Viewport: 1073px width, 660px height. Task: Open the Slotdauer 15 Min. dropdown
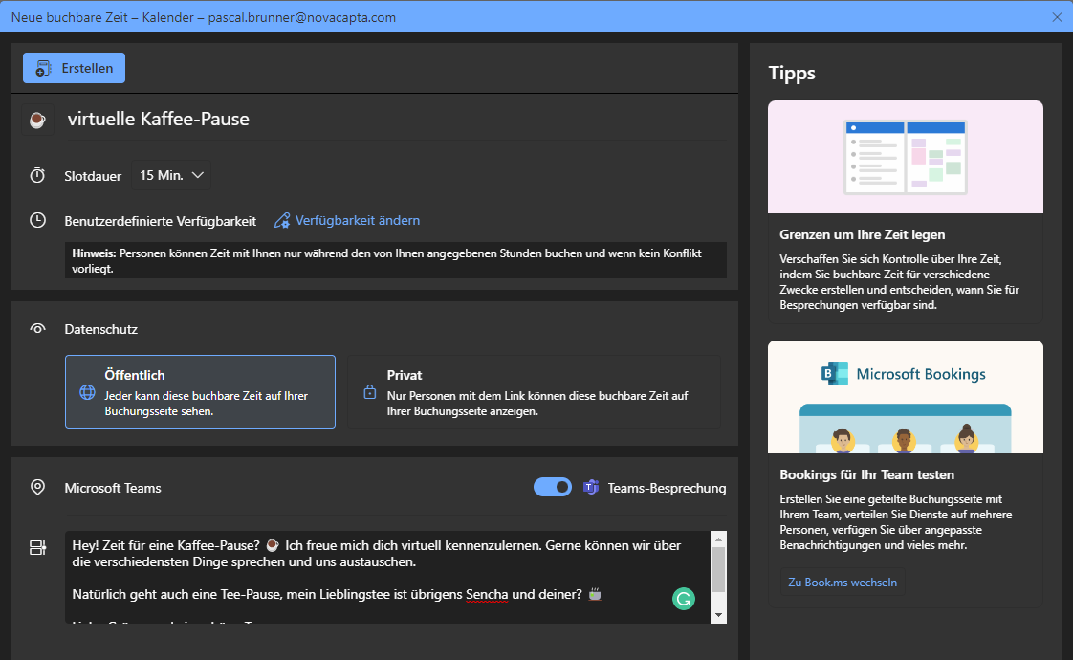[171, 175]
